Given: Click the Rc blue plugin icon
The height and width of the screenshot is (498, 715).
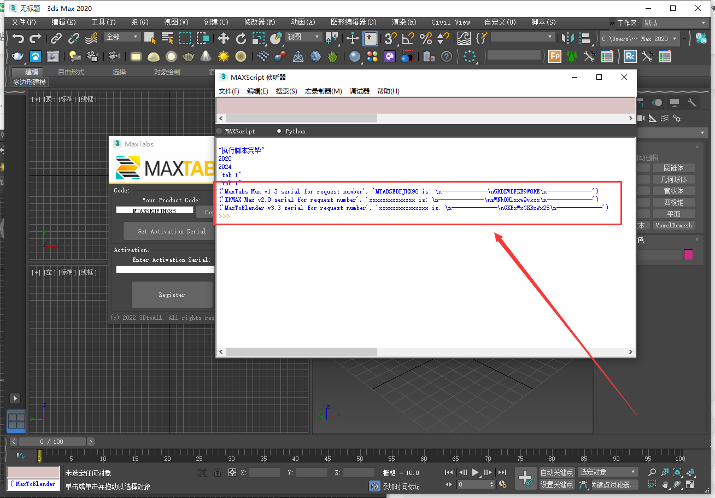Looking at the screenshot, I should (x=630, y=56).
